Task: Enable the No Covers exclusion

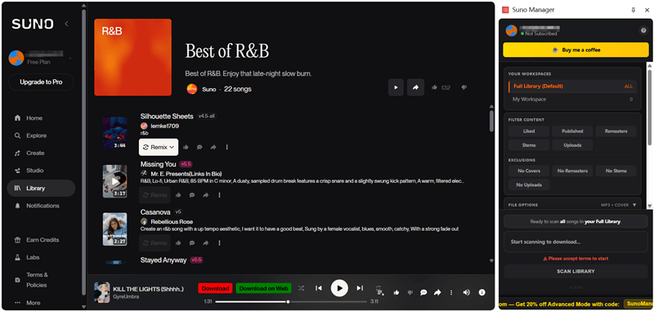Action: [529, 171]
